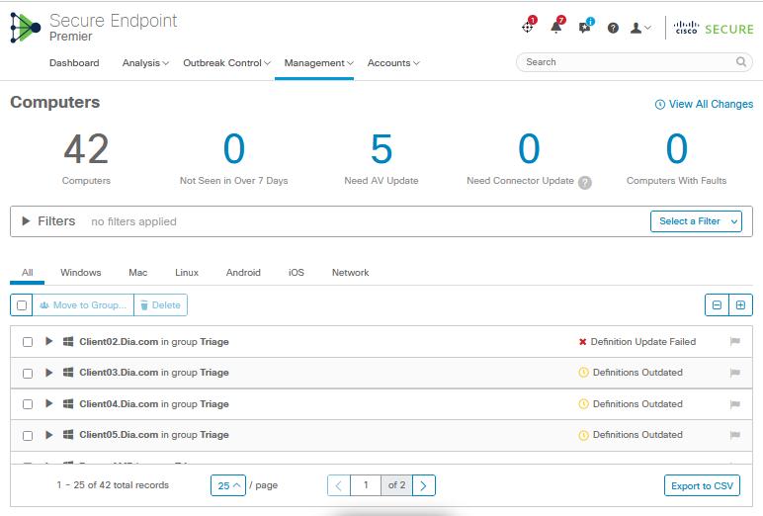Screen dimensions: 763x516
Task: Switch to the Android tab
Action: [x=243, y=273]
